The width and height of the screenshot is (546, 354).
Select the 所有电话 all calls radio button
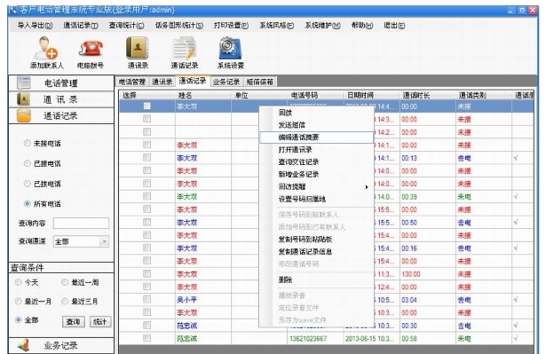click(x=28, y=204)
